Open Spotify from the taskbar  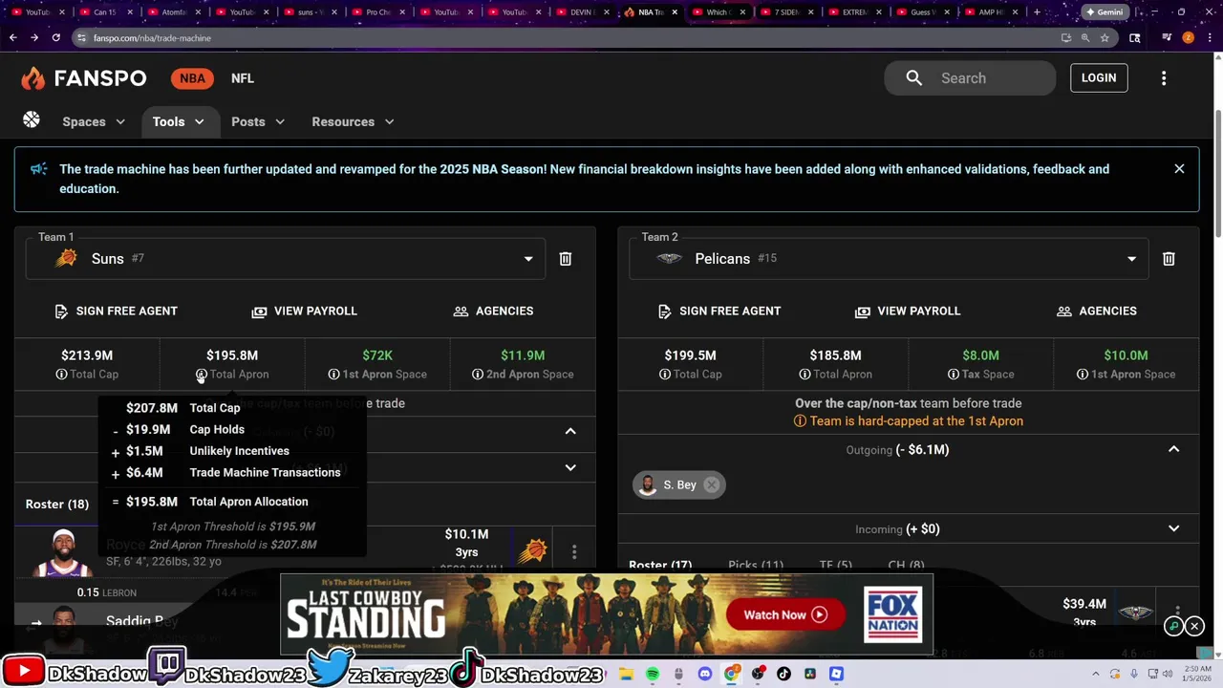coord(653,674)
